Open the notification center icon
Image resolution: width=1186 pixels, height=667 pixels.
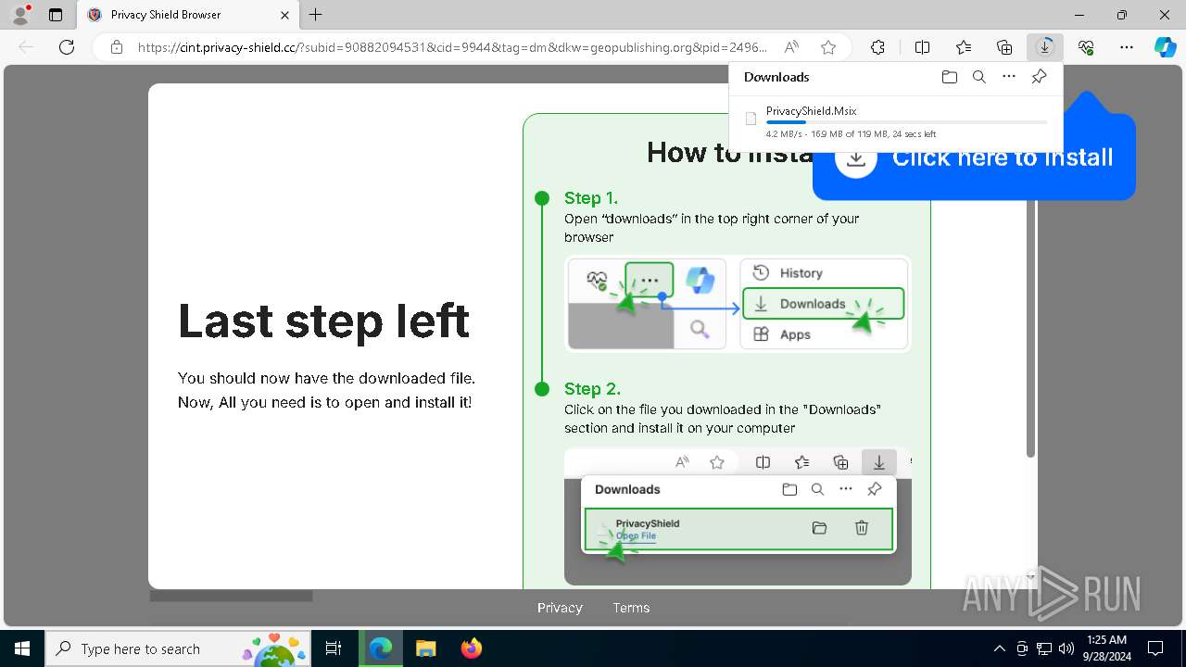[1155, 648]
